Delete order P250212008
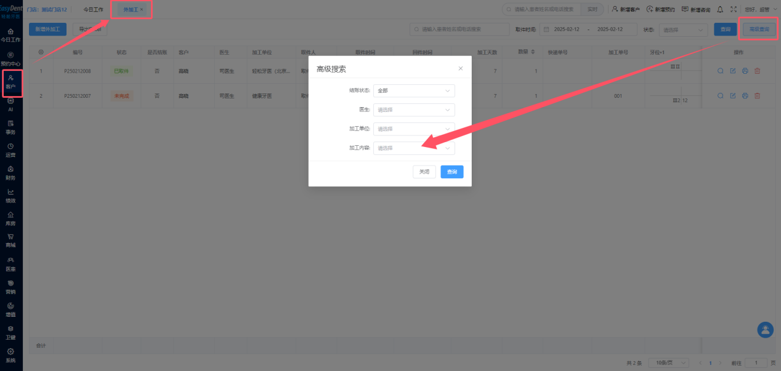 758,71
